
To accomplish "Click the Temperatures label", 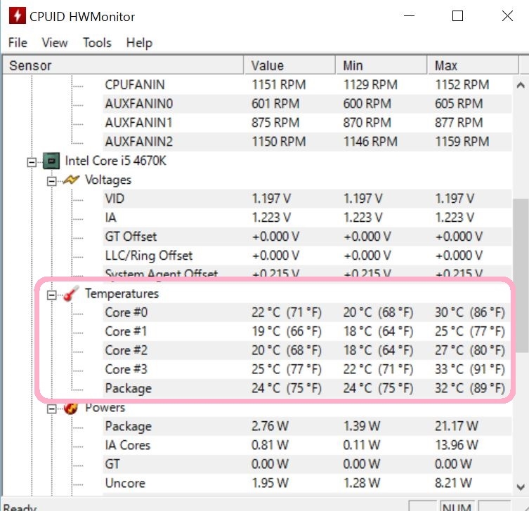I will 122,293.
